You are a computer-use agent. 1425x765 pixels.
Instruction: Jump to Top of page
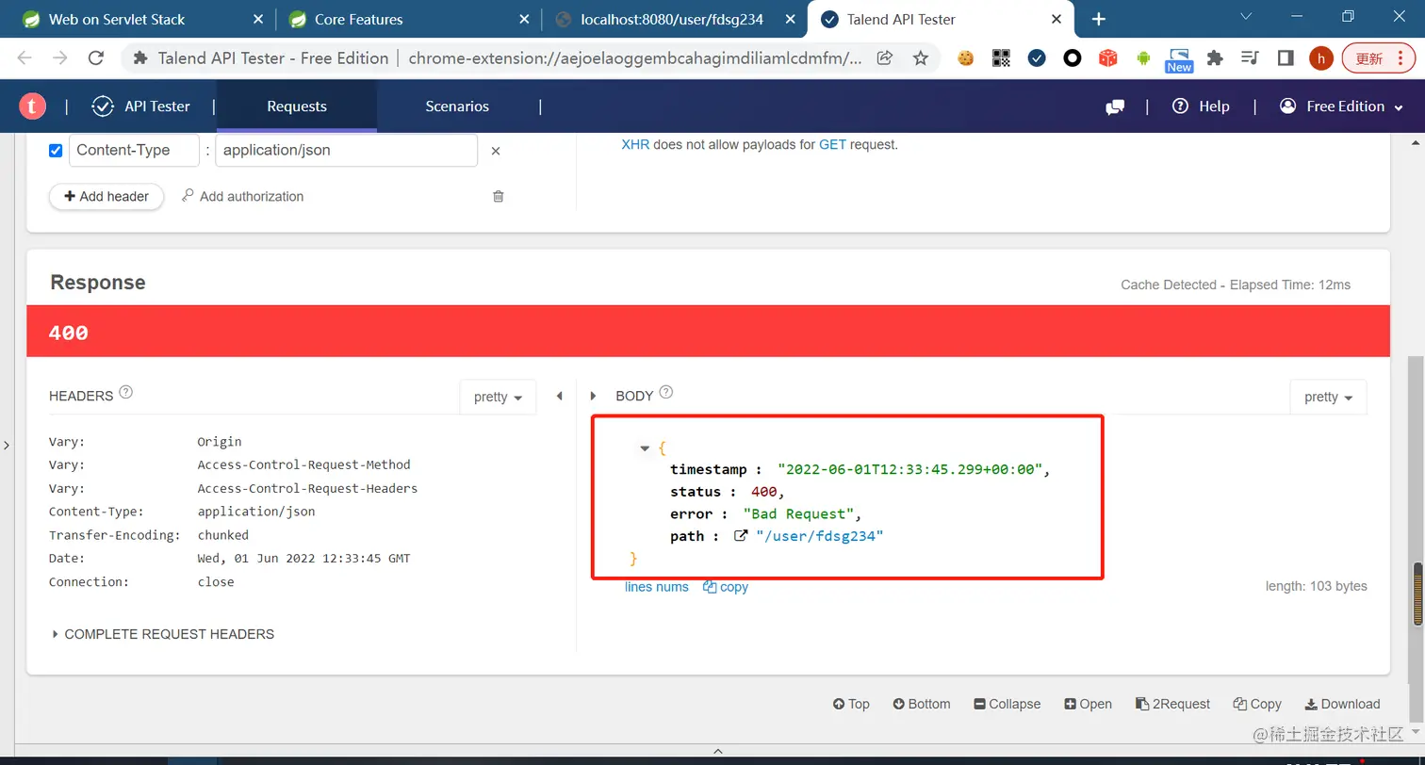click(851, 704)
